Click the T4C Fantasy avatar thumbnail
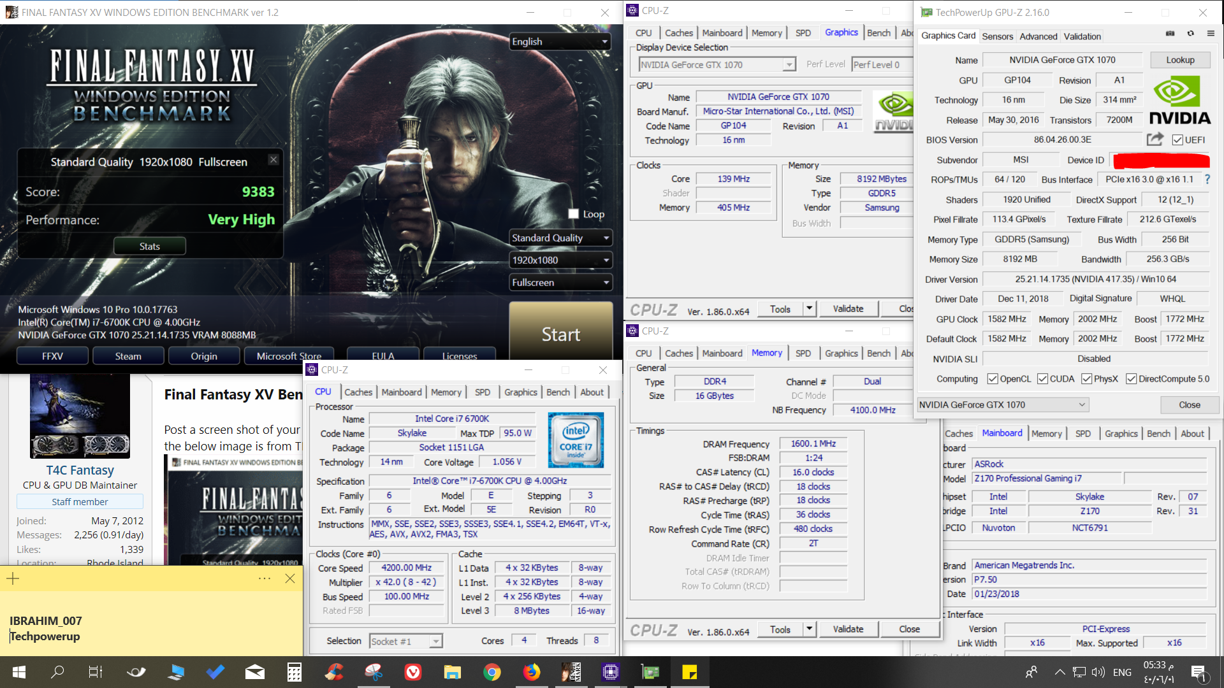Viewport: 1224px width, 688px height. (80, 416)
